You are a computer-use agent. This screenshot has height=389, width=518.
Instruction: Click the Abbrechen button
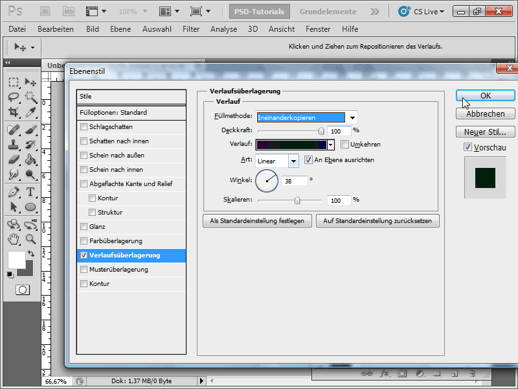coord(485,114)
